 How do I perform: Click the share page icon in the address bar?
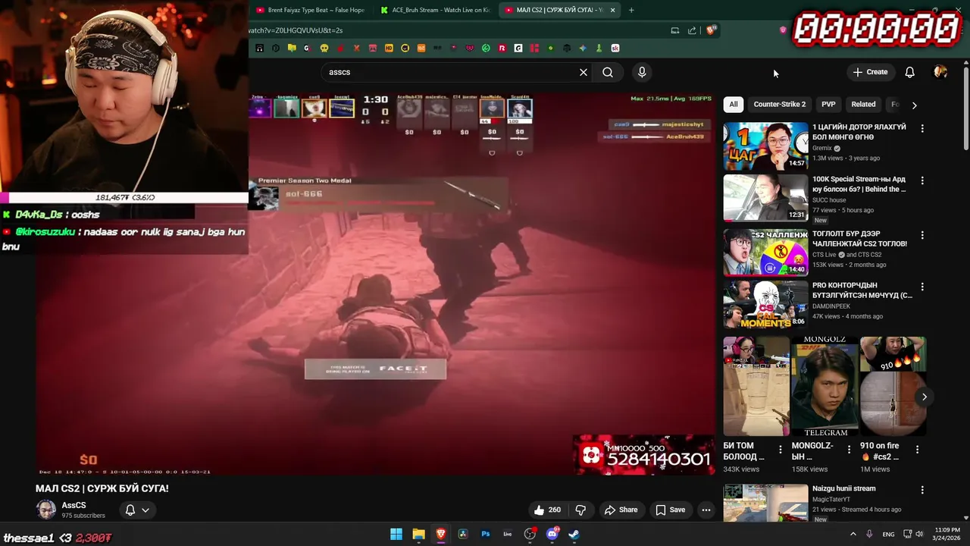(692, 30)
